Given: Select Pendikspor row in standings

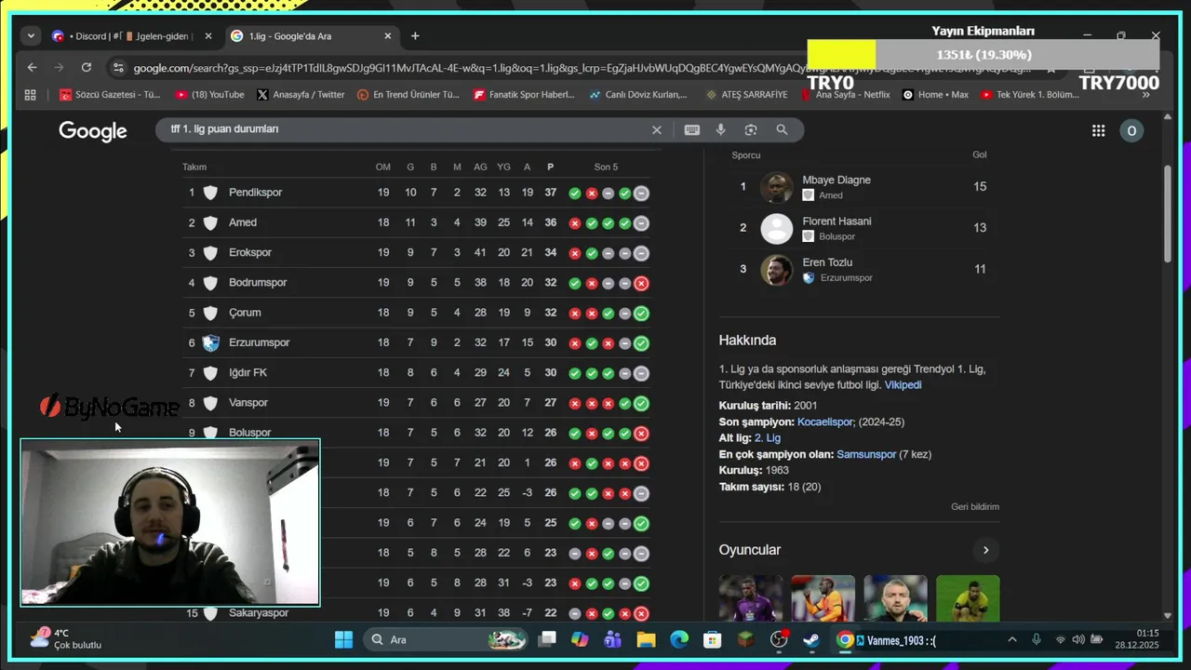Looking at the screenshot, I should (417, 193).
